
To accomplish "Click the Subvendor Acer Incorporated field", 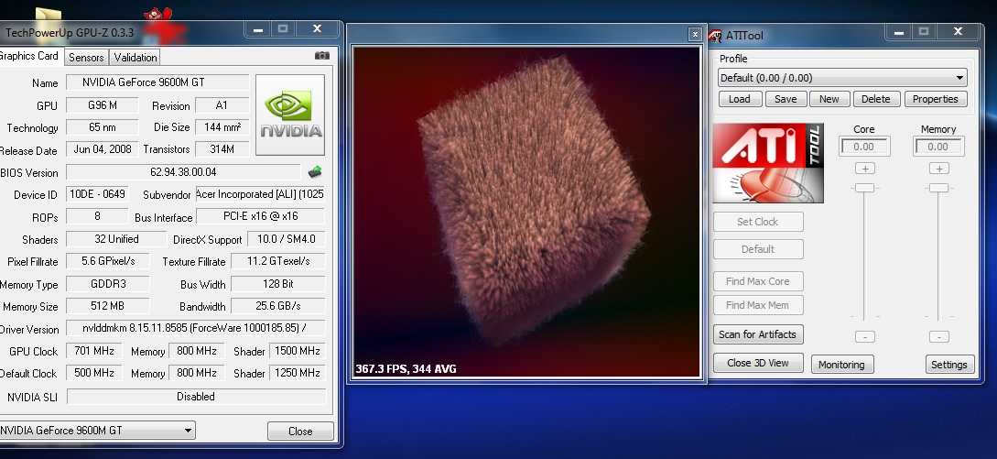I will 261,194.
